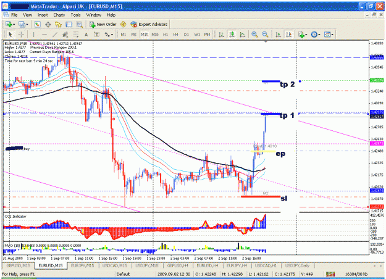Select the Text 'A' tool
Screen dimensions: 386x279
(86, 35)
